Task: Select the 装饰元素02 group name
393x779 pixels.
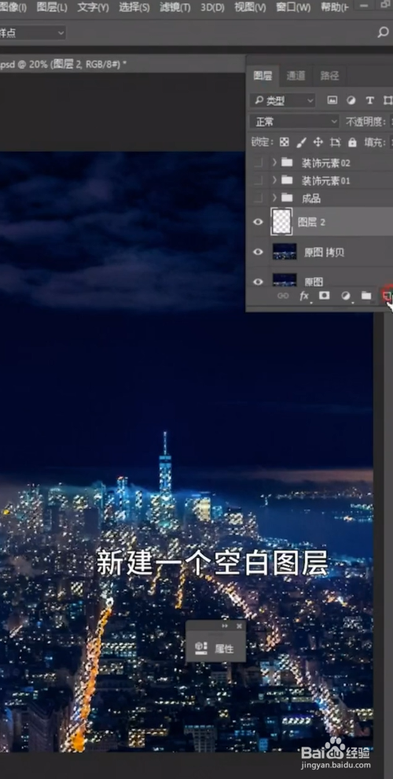Action: 326,163
